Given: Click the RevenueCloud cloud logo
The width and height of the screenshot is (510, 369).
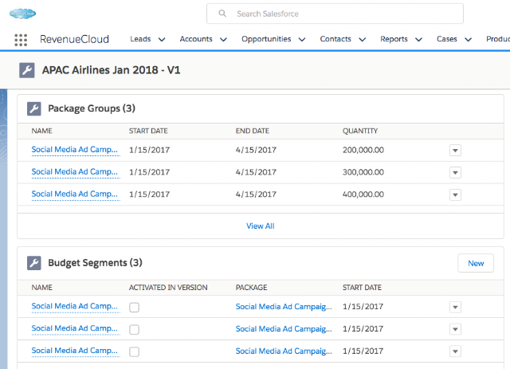Looking at the screenshot, I should 22,14.
